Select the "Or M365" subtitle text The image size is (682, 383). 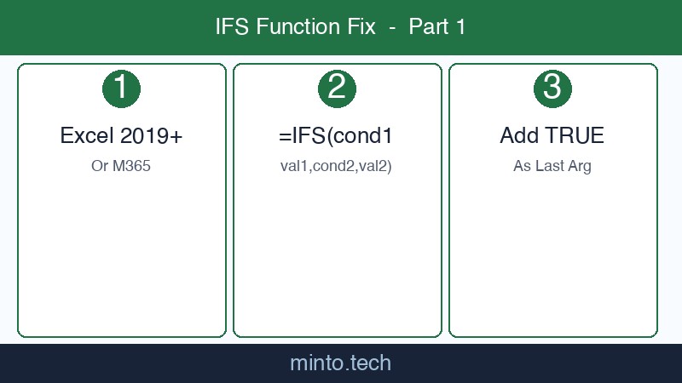pos(121,166)
